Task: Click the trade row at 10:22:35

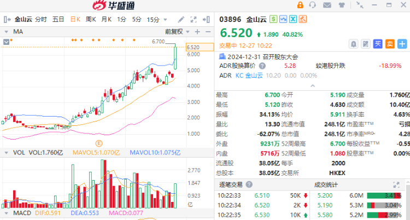Action: [x=263, y=215]
